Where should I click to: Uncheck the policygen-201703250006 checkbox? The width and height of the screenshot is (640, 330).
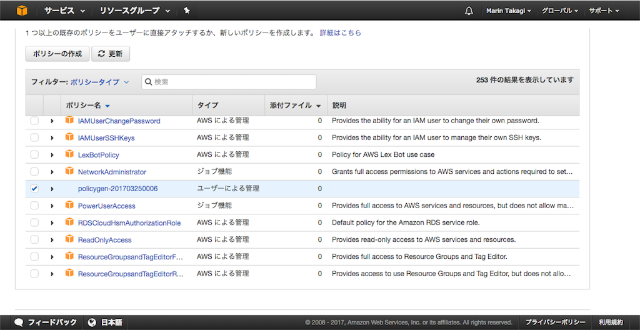[x=35, y=189]
